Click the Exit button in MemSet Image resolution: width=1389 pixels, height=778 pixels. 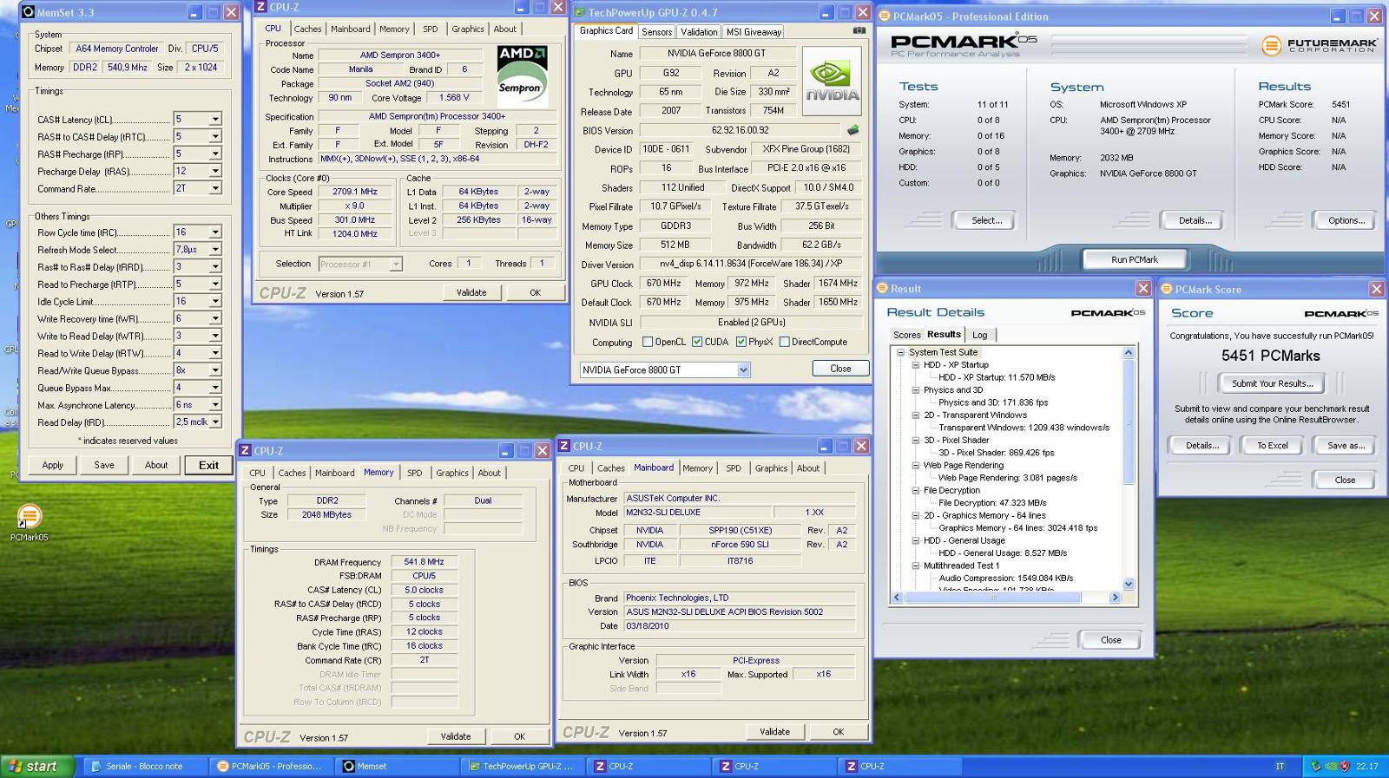[x=208, y=465]
